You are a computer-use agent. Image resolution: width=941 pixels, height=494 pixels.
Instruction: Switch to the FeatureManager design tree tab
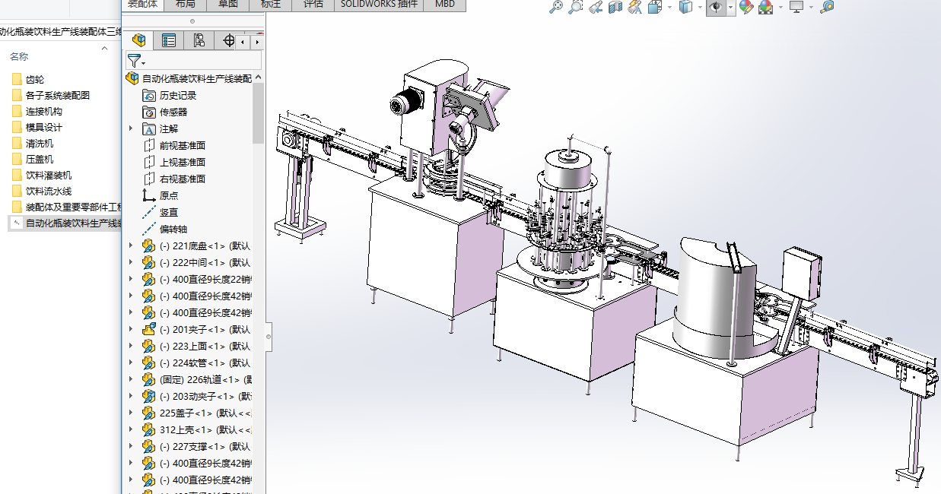tap(138, 41)
